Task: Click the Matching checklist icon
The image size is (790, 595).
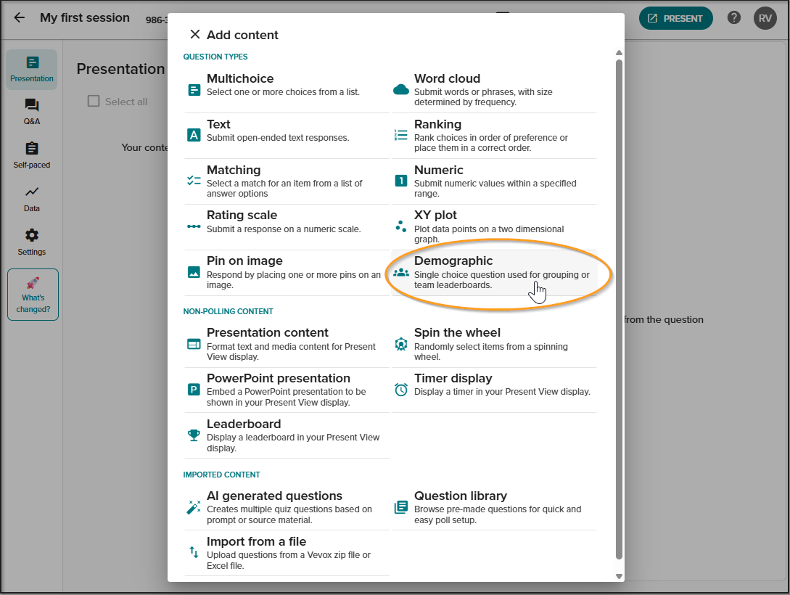Action: 194,181
